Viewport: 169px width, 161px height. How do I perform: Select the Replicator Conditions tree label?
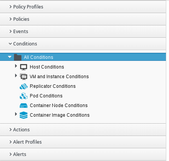53,86
